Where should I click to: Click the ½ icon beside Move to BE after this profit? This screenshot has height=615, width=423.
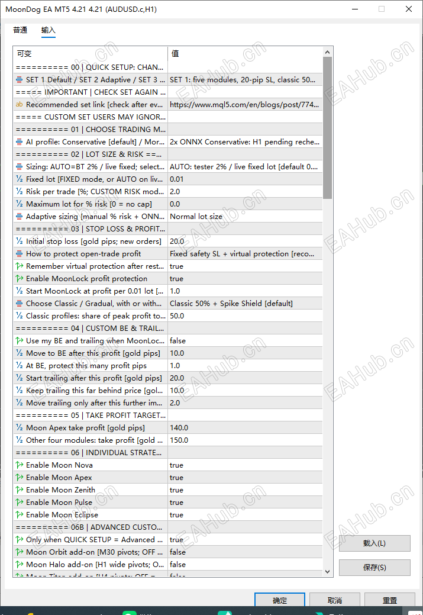[19, 353]
